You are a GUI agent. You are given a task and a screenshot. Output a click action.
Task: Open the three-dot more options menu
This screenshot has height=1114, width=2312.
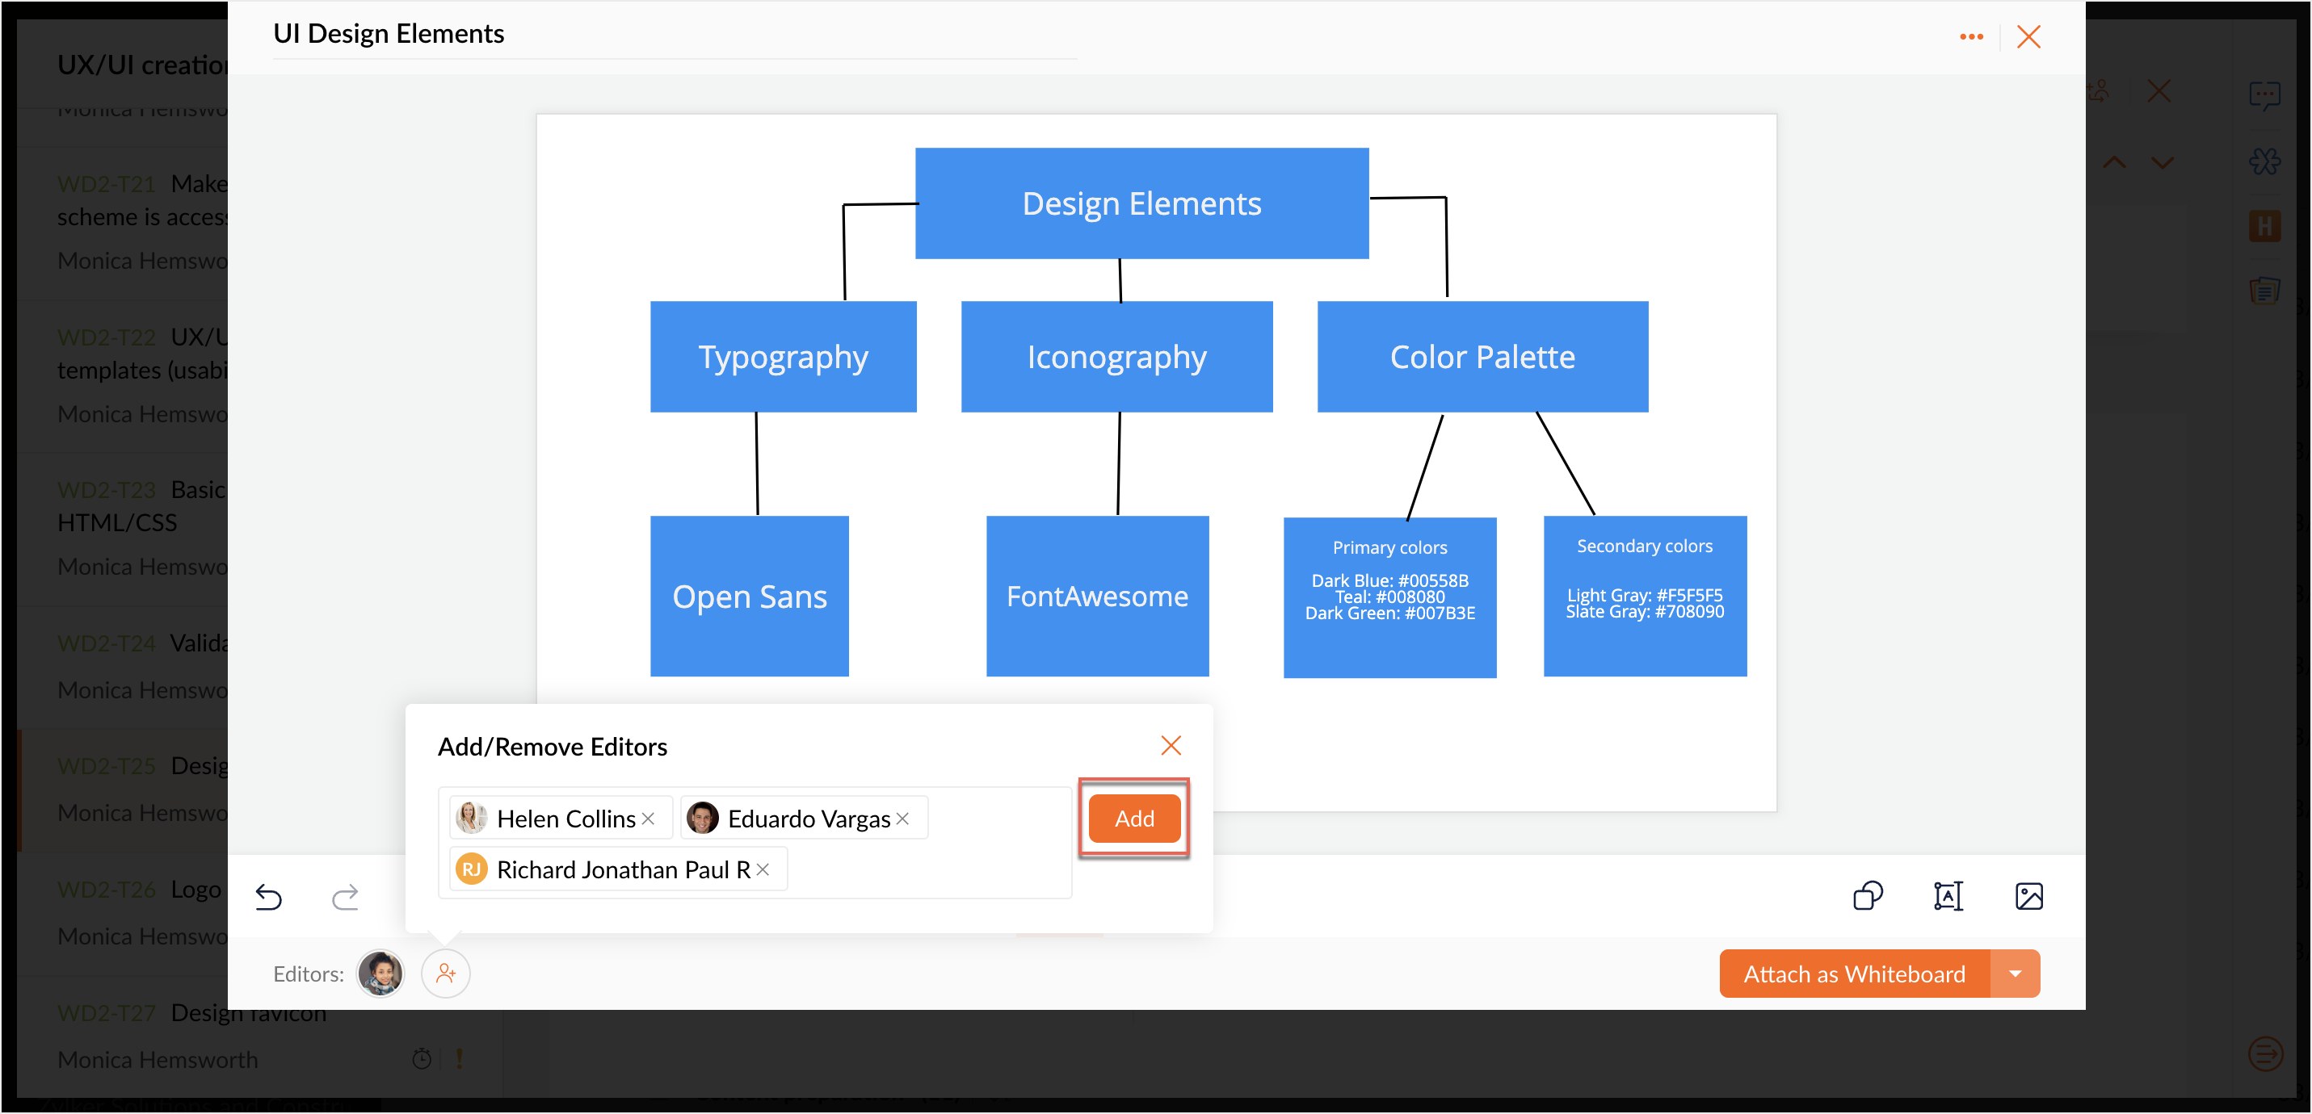1971,37
